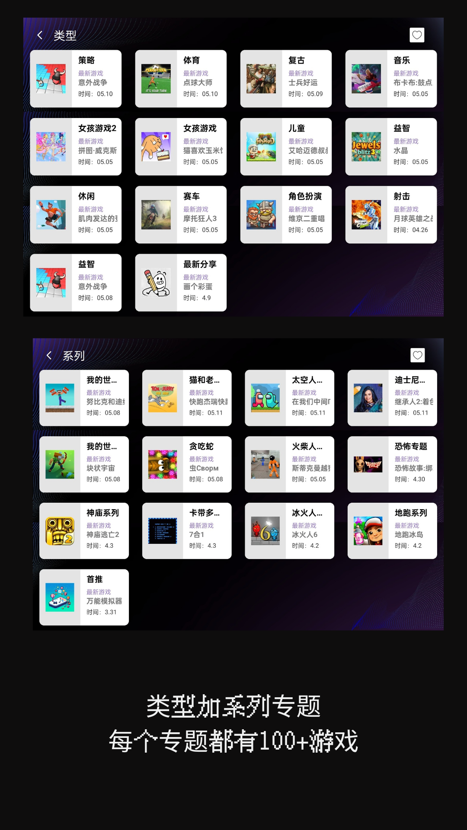
Task: Tap the heart favorite icon in the 类型 panel
Action: pyautogui.click(x=417, y=35)
